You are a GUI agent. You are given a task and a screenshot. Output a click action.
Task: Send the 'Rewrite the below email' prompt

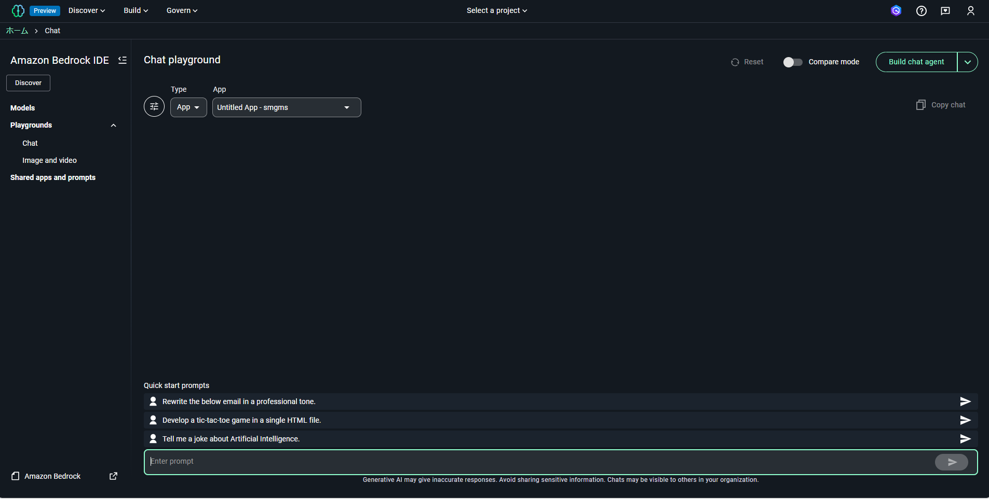pos(965,401)
